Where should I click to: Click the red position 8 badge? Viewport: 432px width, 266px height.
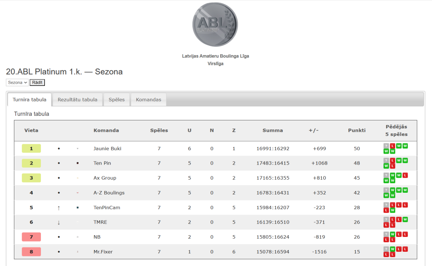31,252
